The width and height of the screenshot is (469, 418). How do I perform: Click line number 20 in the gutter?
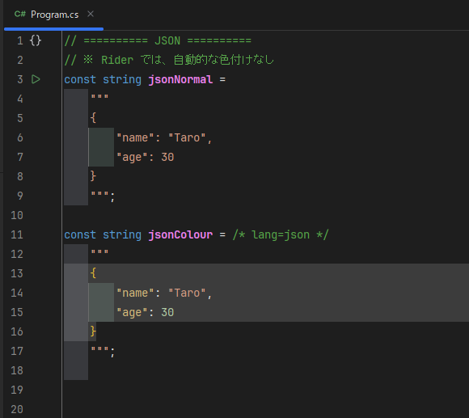pyautogui.click(x=17, y=409)
